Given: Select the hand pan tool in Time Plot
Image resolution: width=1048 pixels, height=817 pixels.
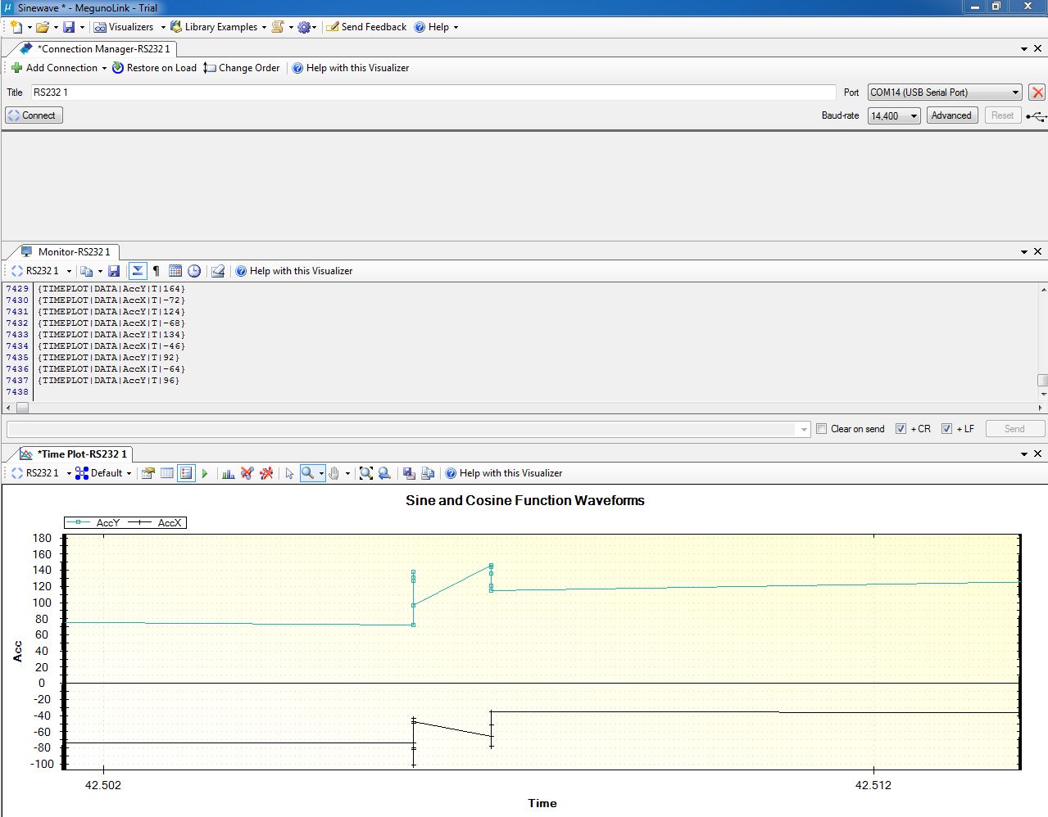Looking at the screenshot, I should point(335,473).
